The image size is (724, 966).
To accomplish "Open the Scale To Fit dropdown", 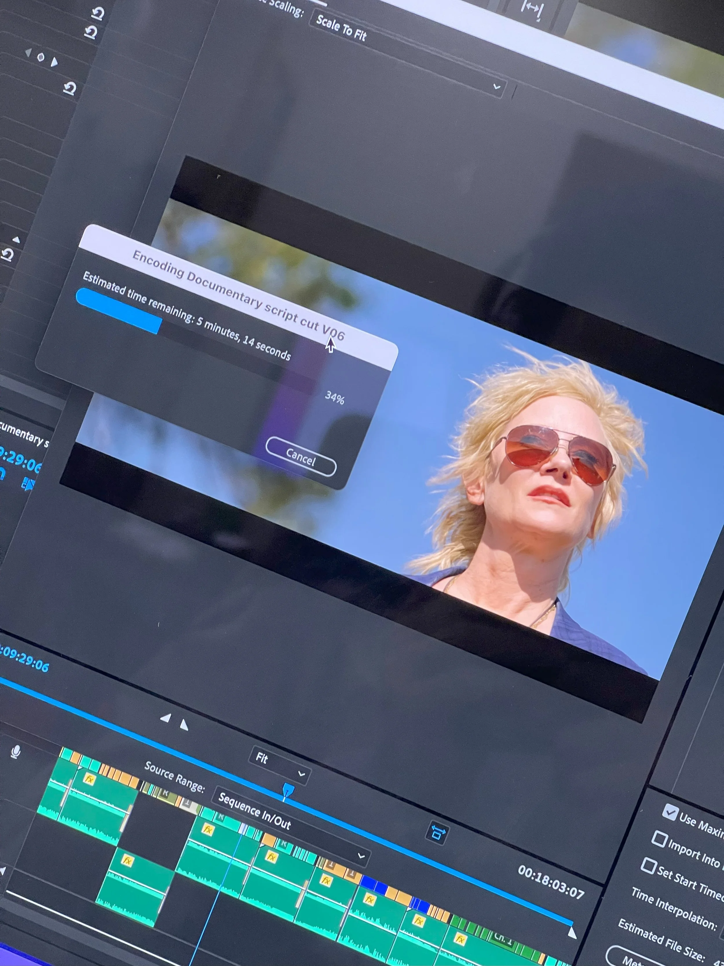I will [x=408, y=53].
